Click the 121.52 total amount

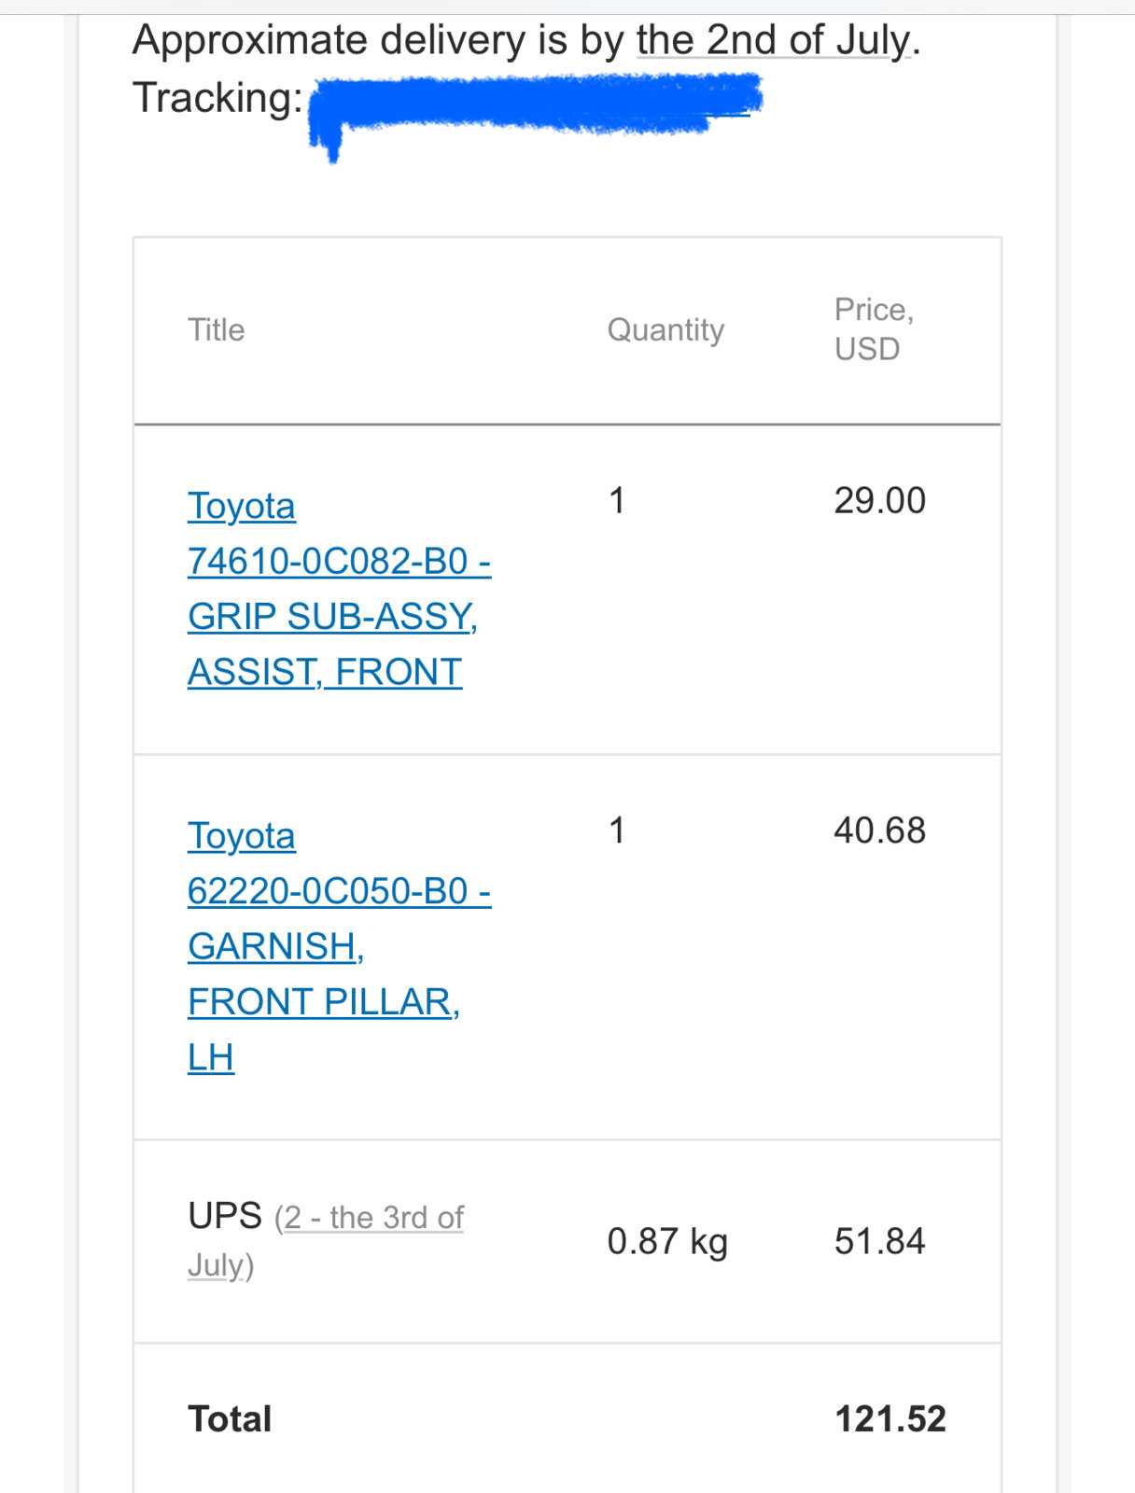coord(890,1418)
